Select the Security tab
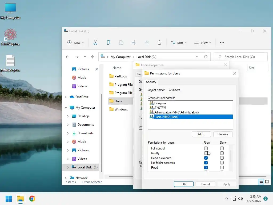This screenshot has height=205, width=273. click(x=151, y=82)
